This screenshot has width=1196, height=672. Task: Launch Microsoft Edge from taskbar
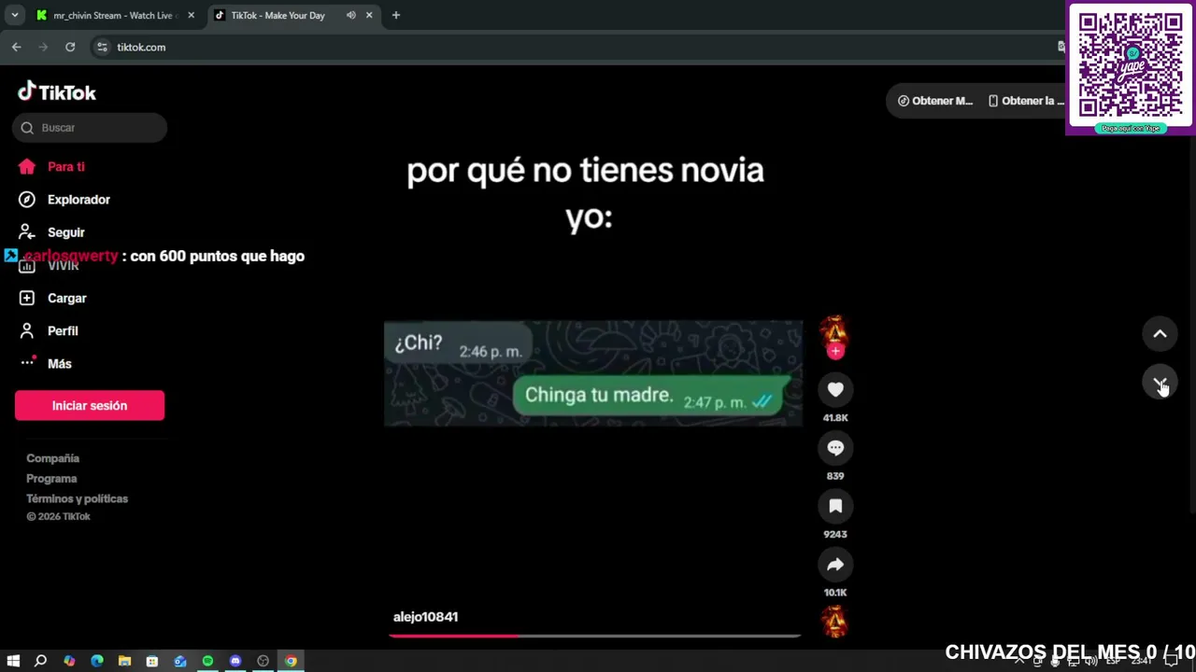[97, 661]
